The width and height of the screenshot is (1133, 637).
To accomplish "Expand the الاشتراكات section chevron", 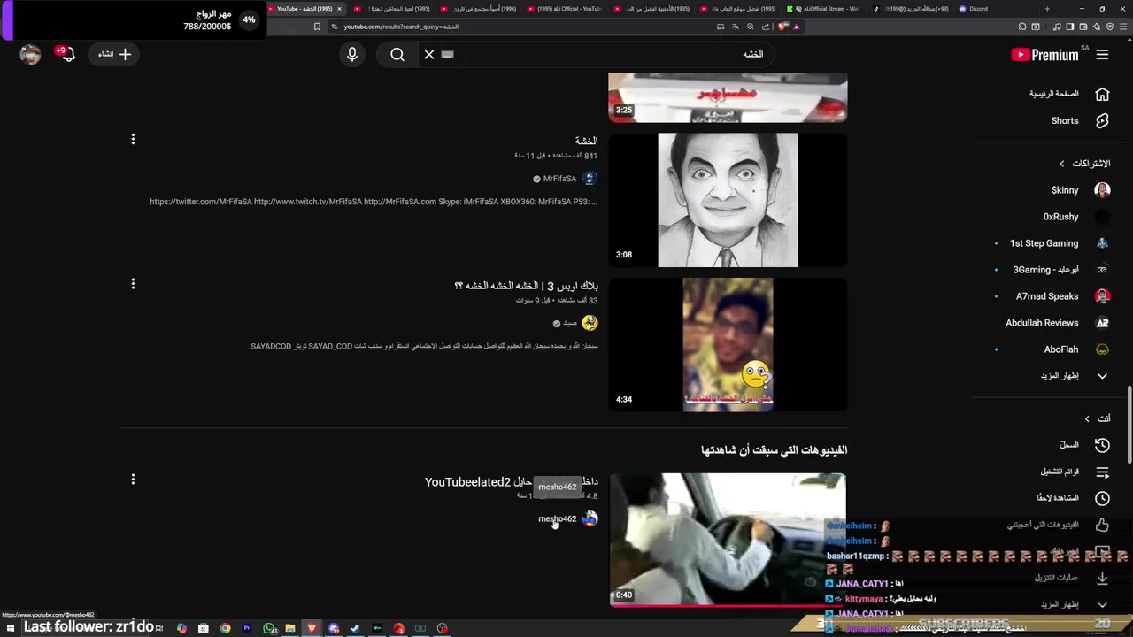I will [1062, 164].
